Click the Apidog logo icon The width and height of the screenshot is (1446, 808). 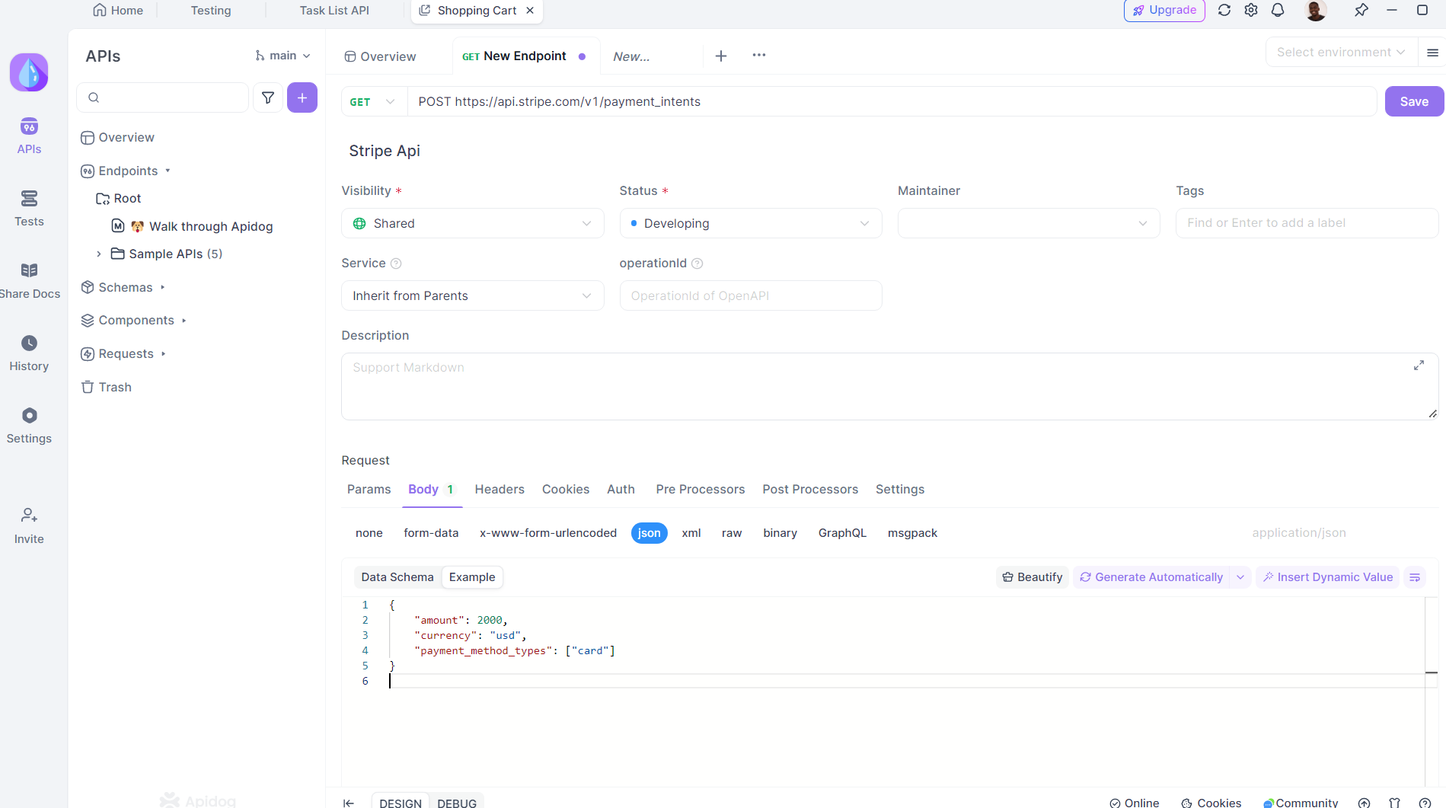[x=29, y=72]
